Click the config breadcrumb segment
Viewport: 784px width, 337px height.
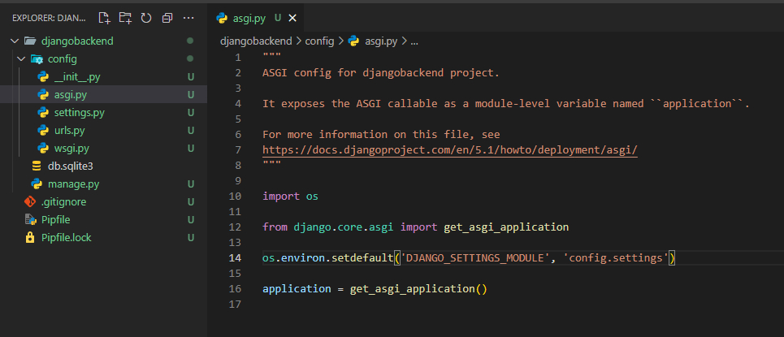pos(319,41)
